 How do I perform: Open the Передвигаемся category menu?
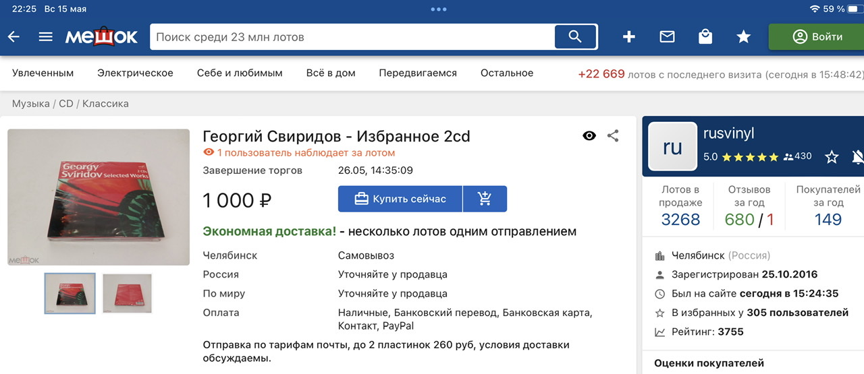[418, 73]
